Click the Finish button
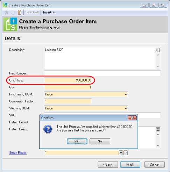 pos(130,164)
